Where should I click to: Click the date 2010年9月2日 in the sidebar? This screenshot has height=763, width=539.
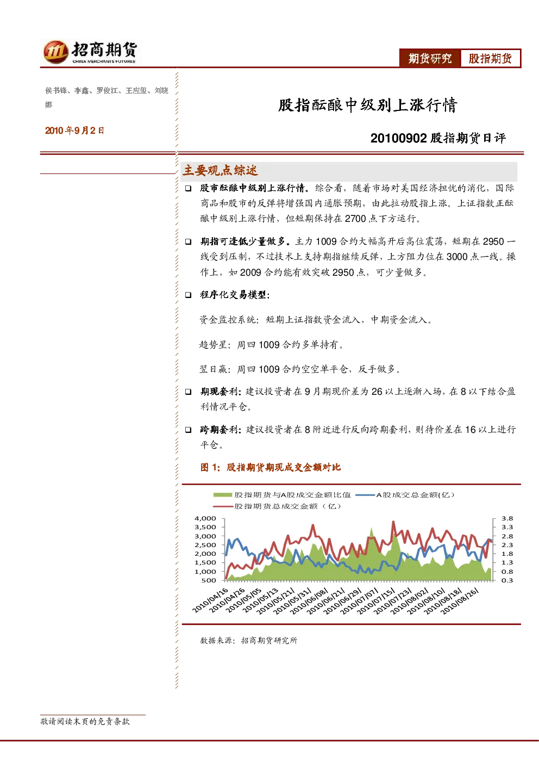74,131
